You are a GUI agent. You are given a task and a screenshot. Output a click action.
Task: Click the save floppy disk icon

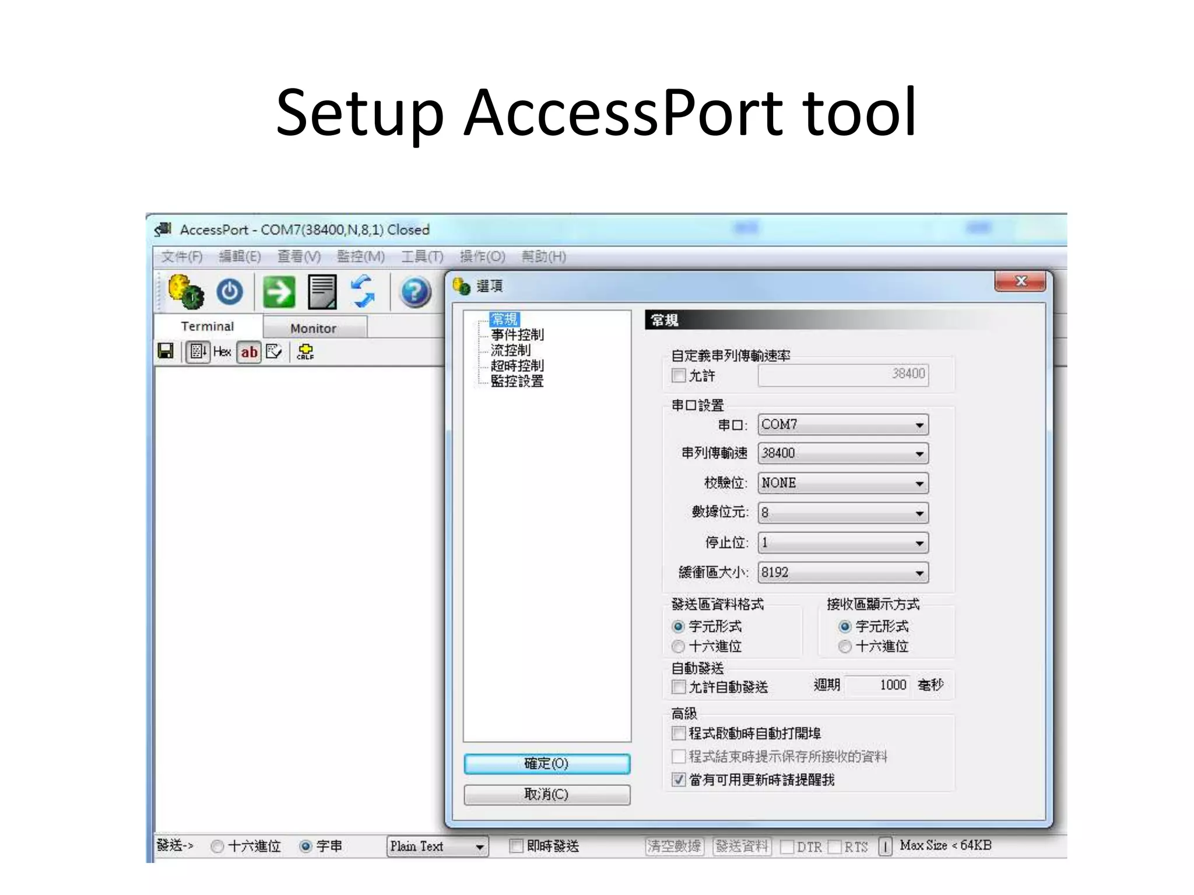pos(166,351)
